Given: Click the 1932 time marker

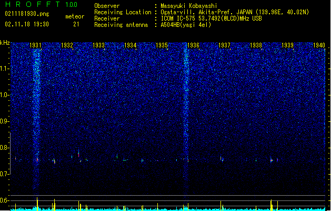Looking at the screenshot, I should click(x=67, y=45).
